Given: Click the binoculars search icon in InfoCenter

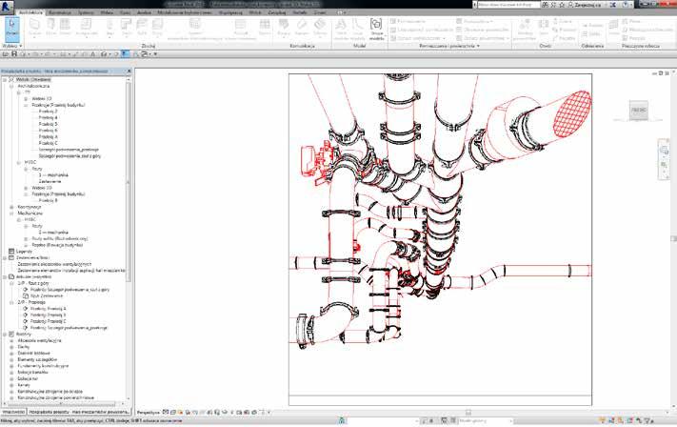Looking at the screenshot, I should [x=546, y=5].
